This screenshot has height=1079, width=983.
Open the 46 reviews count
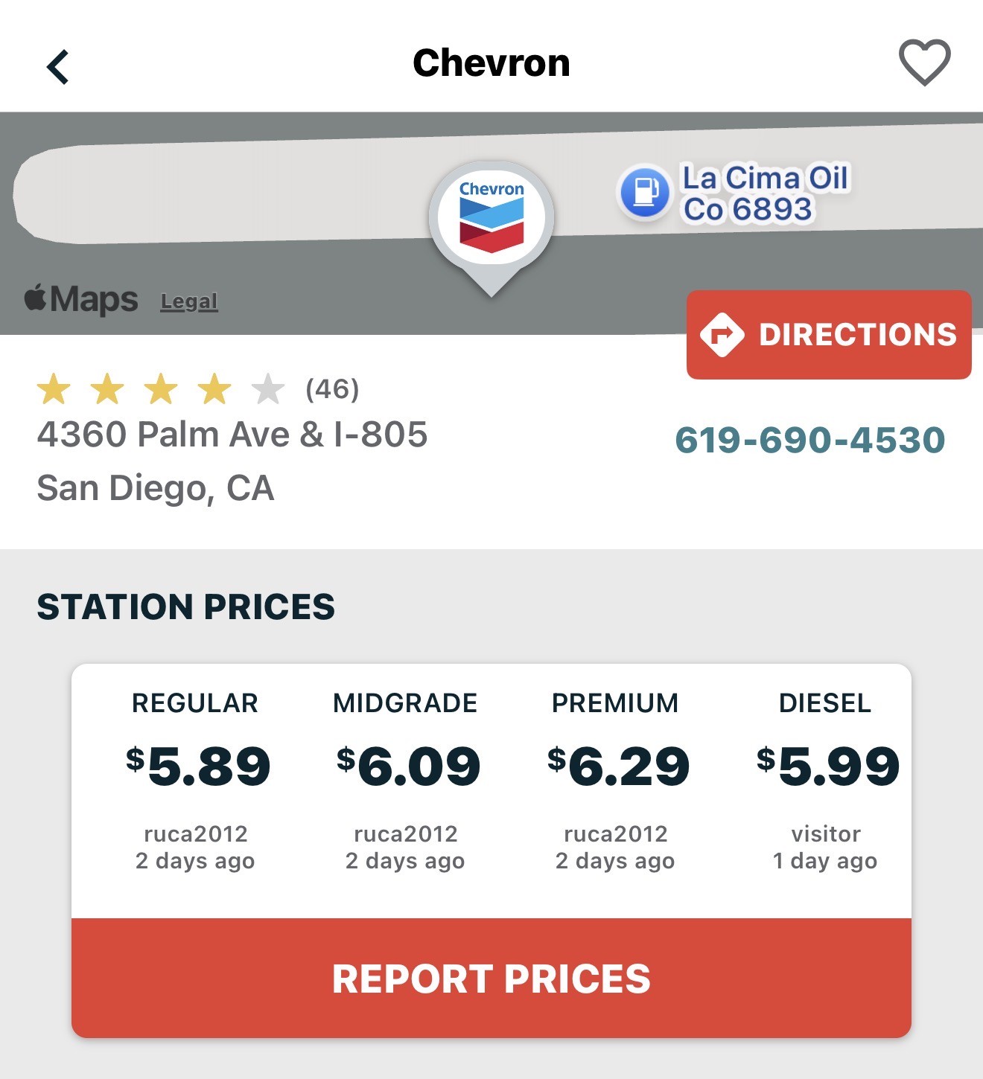pyautogui.click(x=332, y=389)
